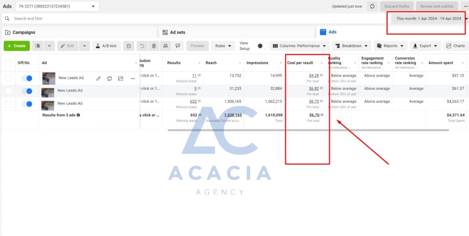Click the refresh data icon
This screenshot has height=236, width=469.
click(372, 6)
